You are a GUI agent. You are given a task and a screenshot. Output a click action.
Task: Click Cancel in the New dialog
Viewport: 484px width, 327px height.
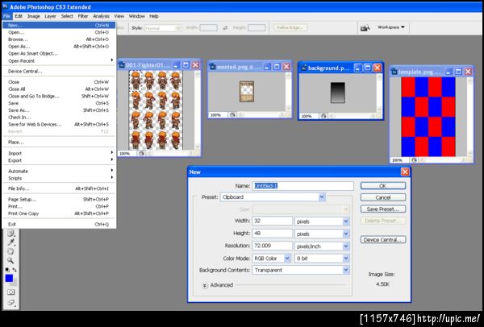click(x=383, y=197)
